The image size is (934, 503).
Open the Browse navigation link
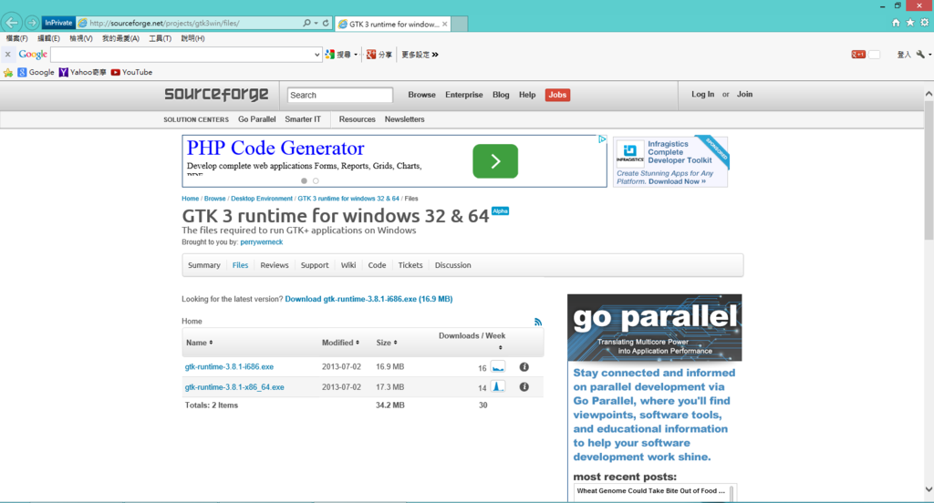coord(421,95)
